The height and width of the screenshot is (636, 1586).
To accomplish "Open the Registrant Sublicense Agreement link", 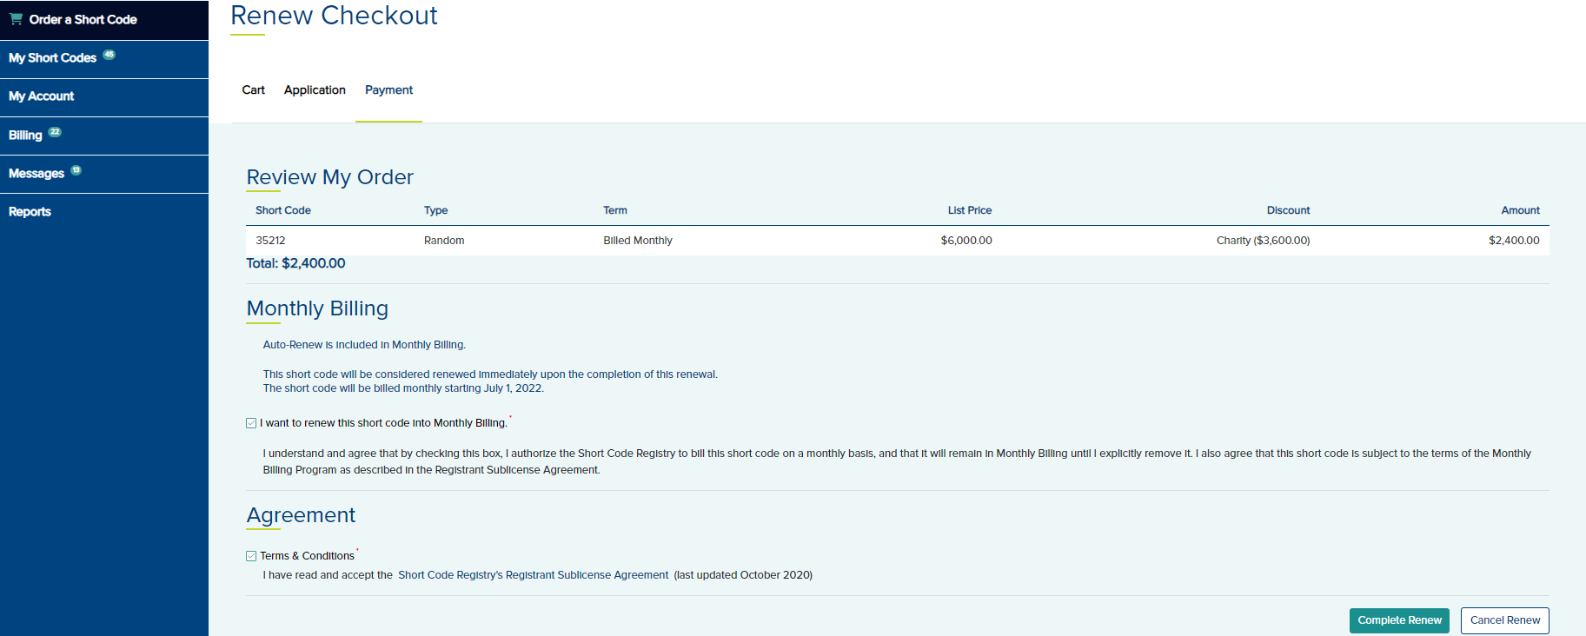I will coord(533,575).
